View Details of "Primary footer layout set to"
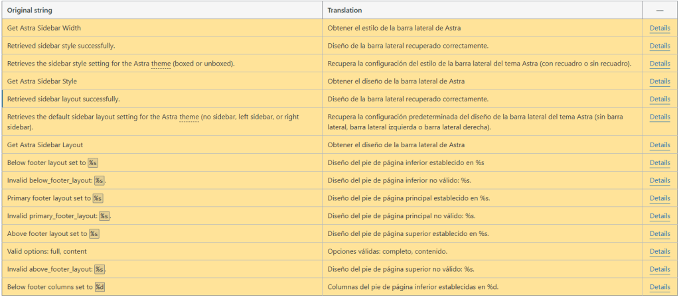Viewport: 679px width, 297px height. click(659, 198)
